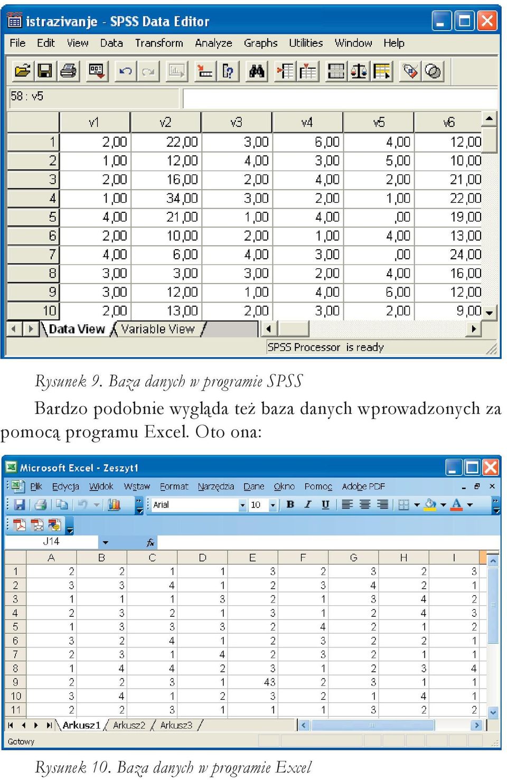Open the Graphs menu in SPSS

[x=260, y=43]
